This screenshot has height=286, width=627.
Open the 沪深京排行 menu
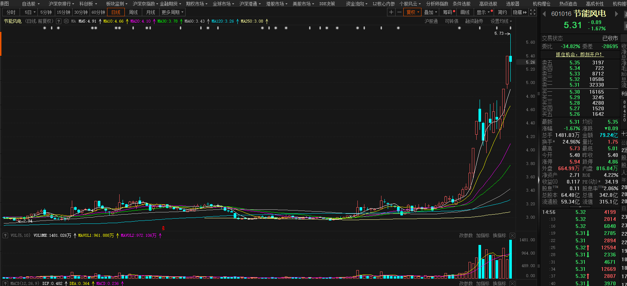coord(61,4)
